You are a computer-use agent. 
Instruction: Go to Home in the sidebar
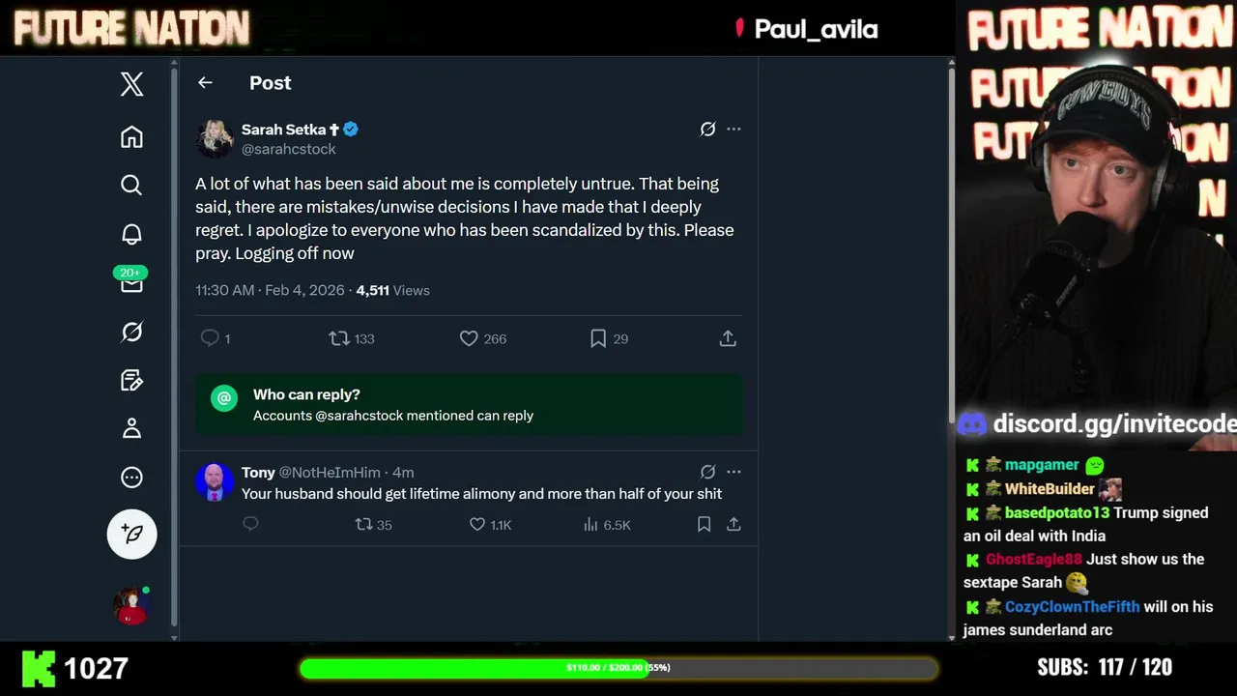tap(131, 136)
